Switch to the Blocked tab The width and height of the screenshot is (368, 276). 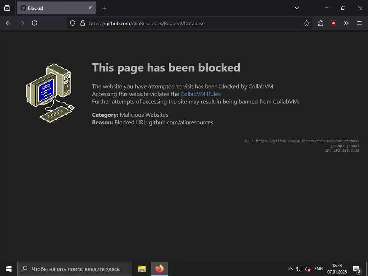pos(56,8)
